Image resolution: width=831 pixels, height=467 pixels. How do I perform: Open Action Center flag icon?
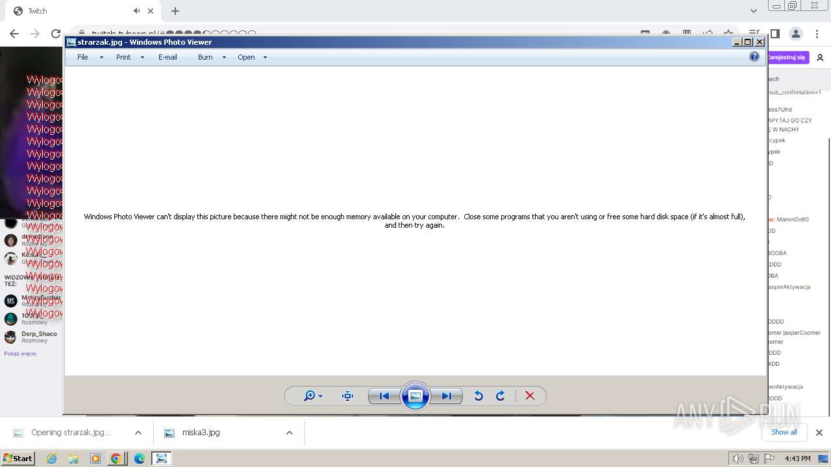click(769, 459)
